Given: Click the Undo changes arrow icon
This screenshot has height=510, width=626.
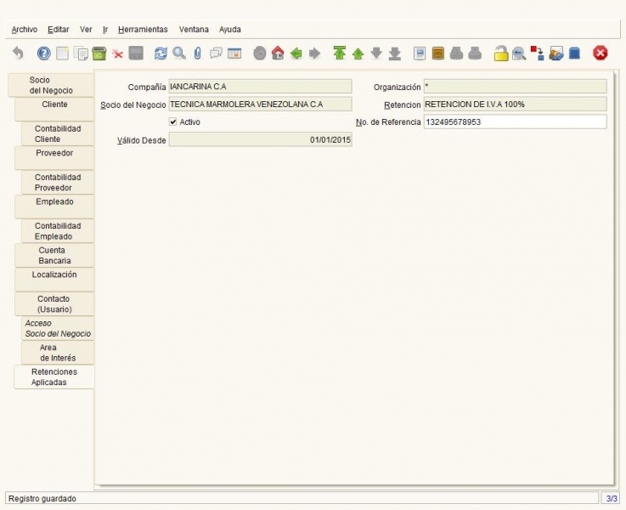Looking at the screenshot, I should point(18,53).
